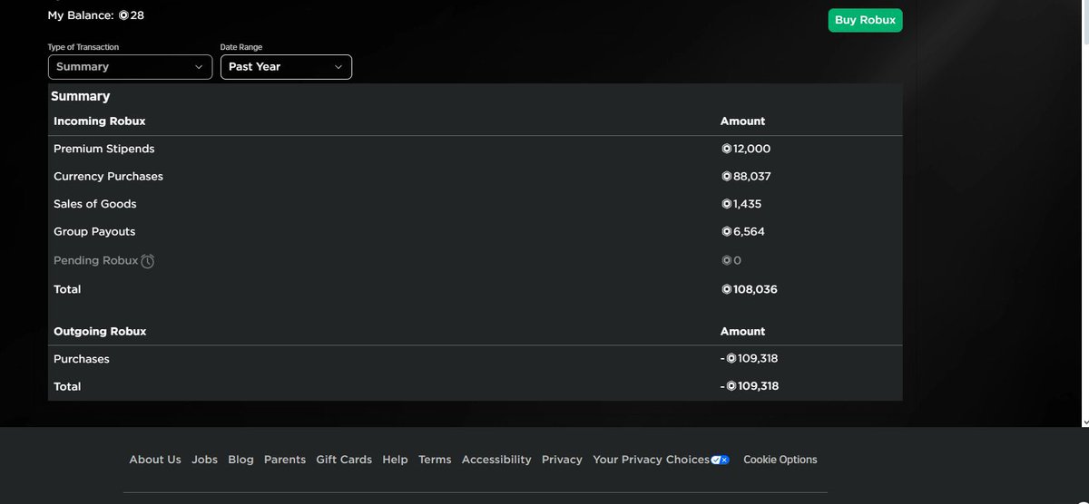
Task: Click the scrollbar down arrow
Action: click(x=1084, y=422)
